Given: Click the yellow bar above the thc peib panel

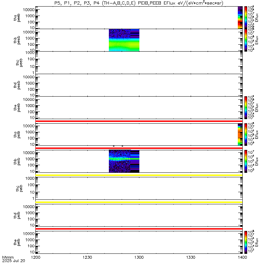Looking at the screenshot, I should coord(139,175).
